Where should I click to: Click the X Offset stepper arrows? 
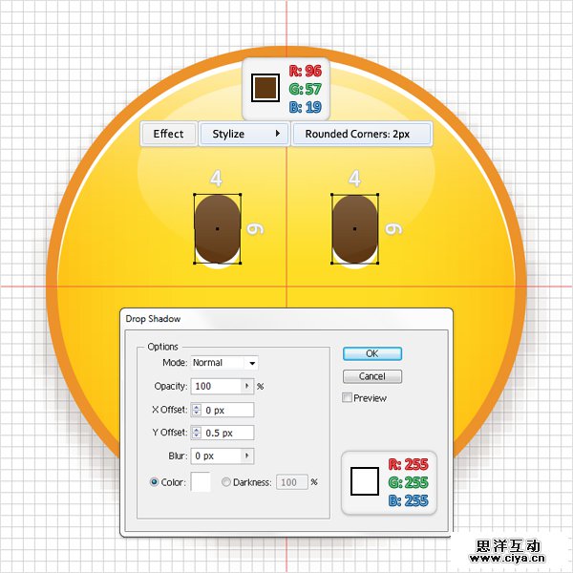tap(196, 410)
